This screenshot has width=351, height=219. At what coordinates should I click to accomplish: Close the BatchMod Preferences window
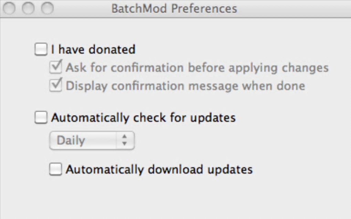(x=9, y=8)
